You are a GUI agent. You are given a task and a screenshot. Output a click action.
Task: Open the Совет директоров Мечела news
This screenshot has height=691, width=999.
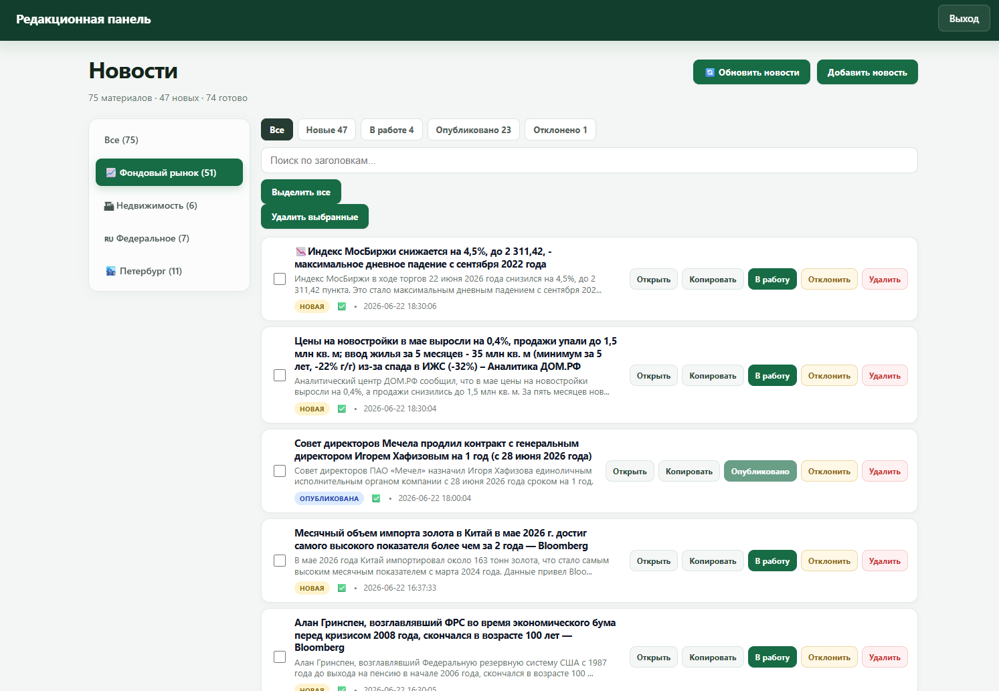pyautogui.click(x=630, y=471)
